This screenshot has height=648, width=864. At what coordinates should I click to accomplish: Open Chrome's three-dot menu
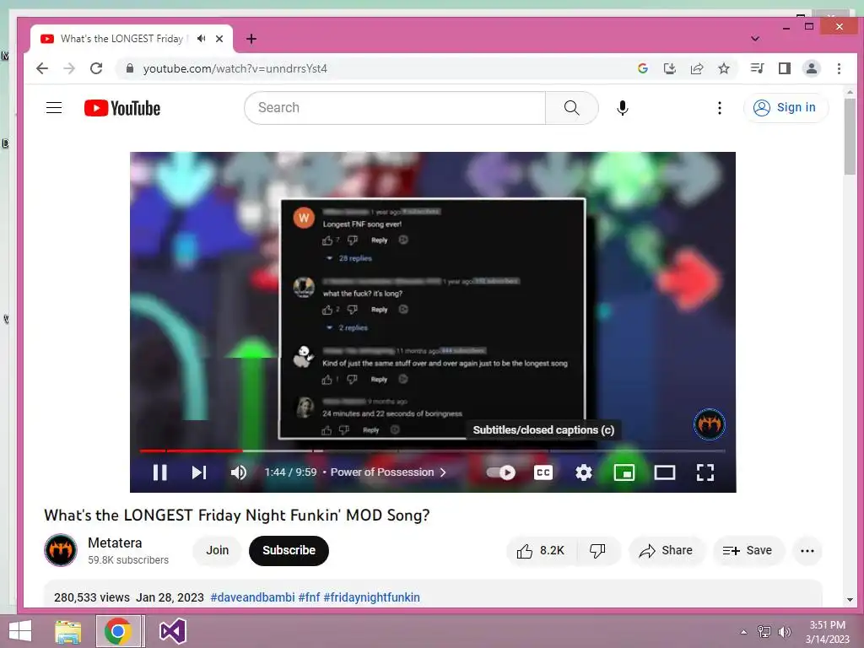[x=839, y=68]
